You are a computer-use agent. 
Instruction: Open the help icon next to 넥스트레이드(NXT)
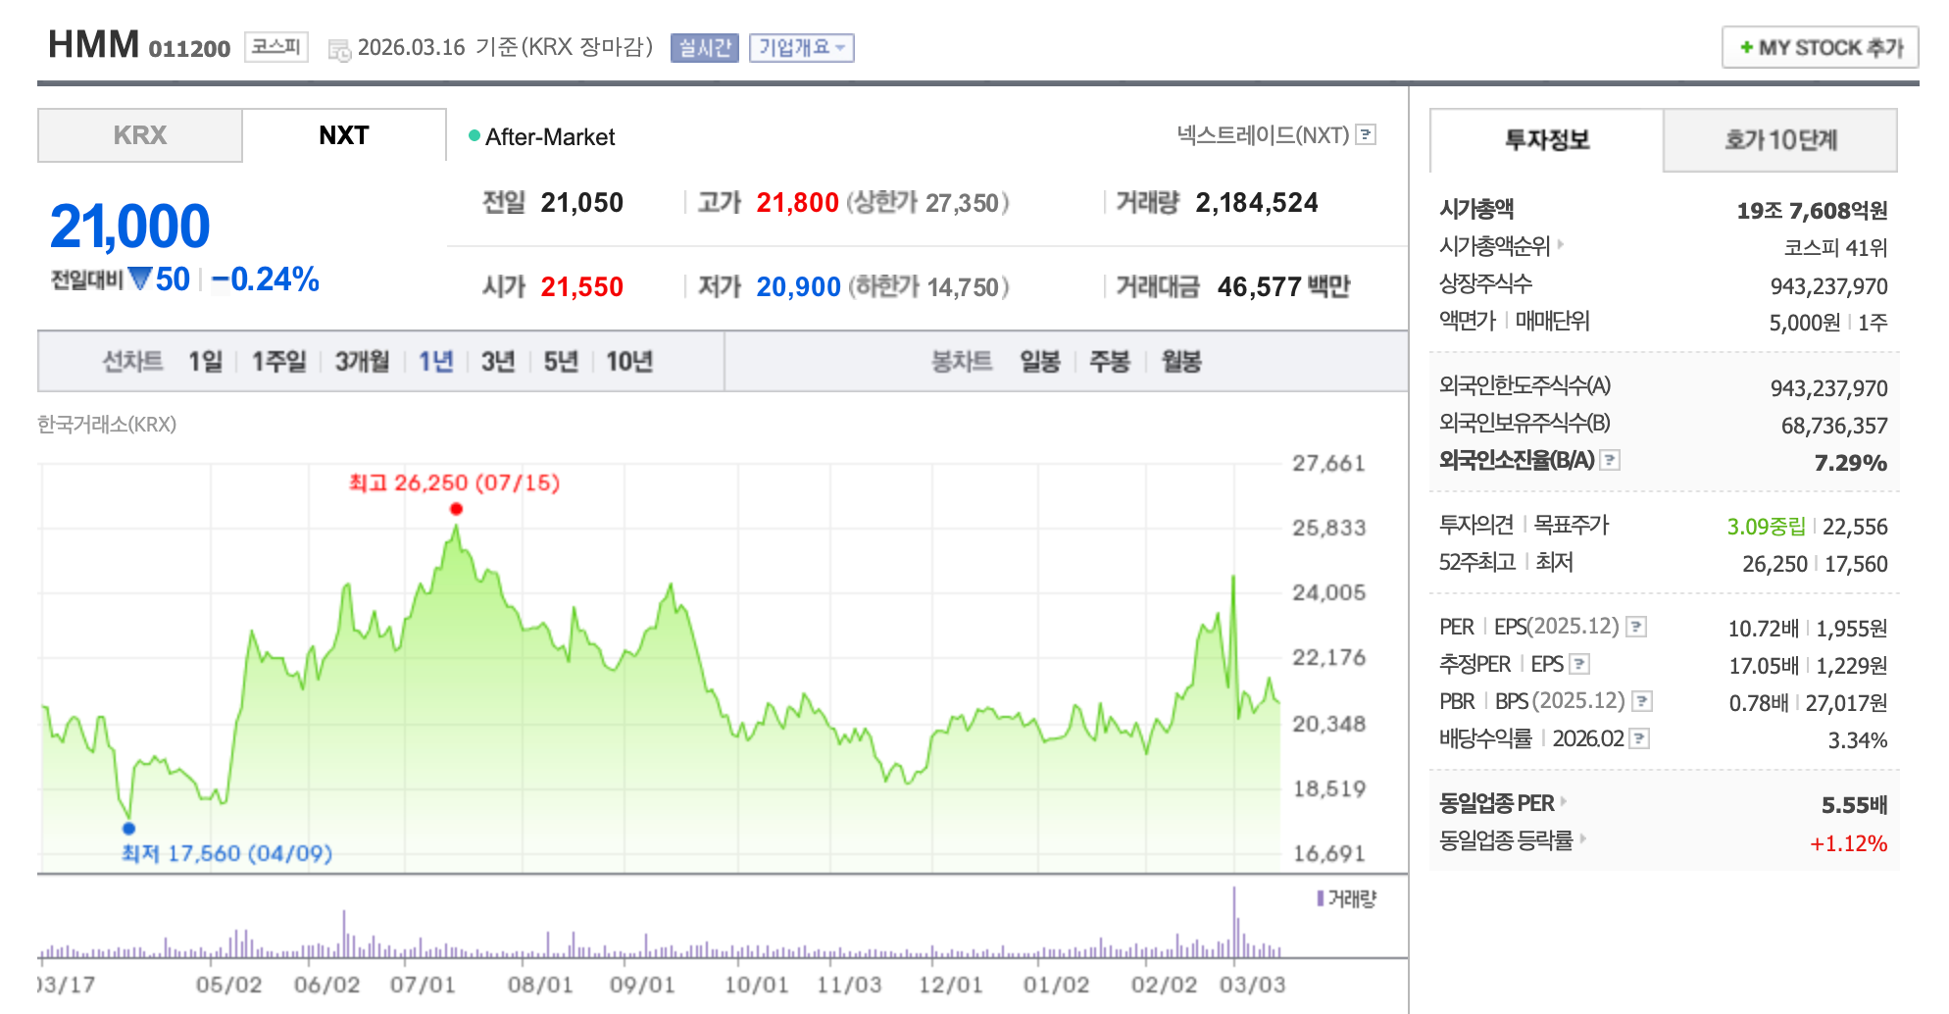click(x=1366, y=135)
